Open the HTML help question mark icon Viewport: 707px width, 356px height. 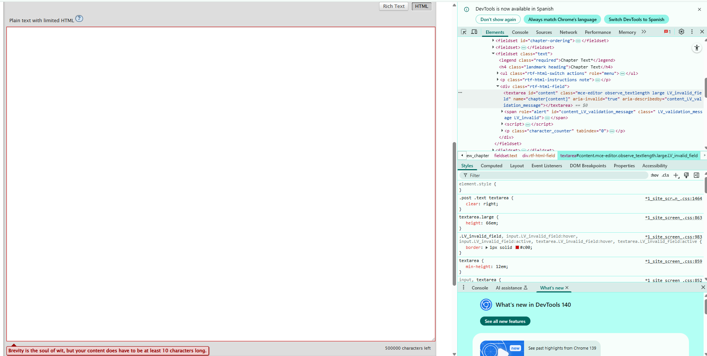[x=79, y=18]
